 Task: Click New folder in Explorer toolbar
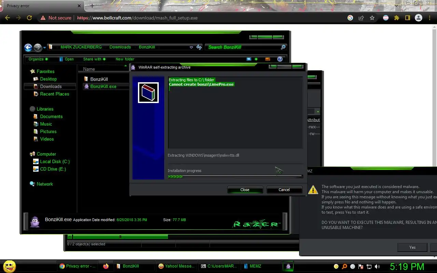coord(125,59)
